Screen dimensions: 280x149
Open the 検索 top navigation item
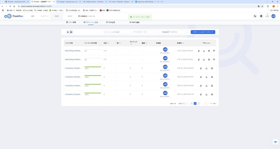click(33, 16)
